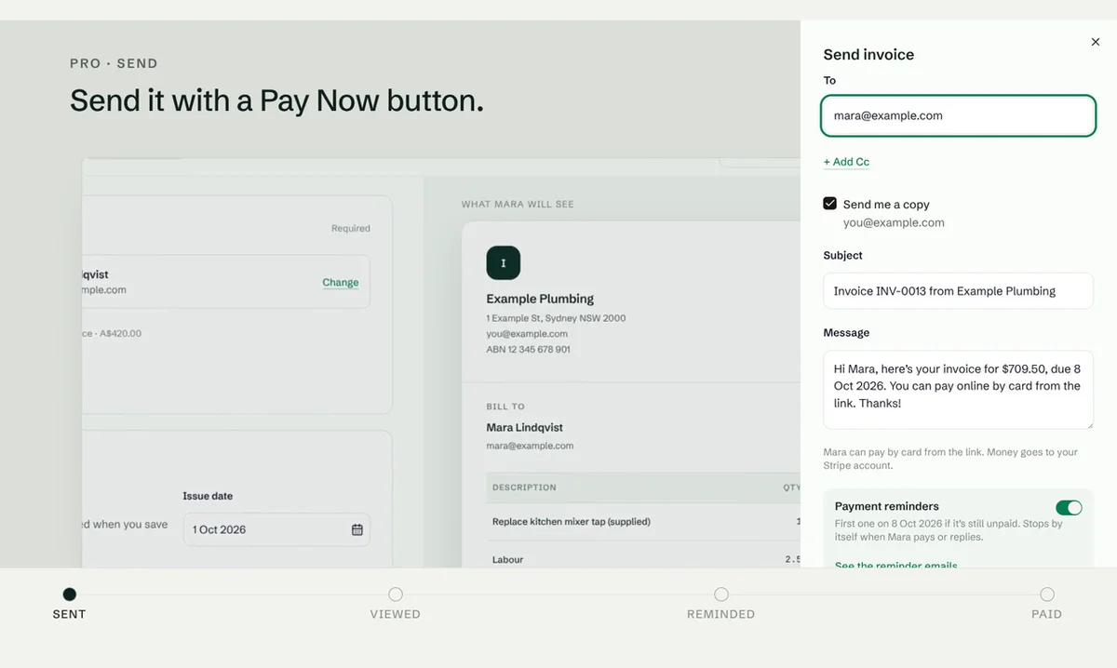The height and width of the screenshot is (668, 1117).
Task: Untick the Send me a copy checkbox
Action: [x=829, y=204]
